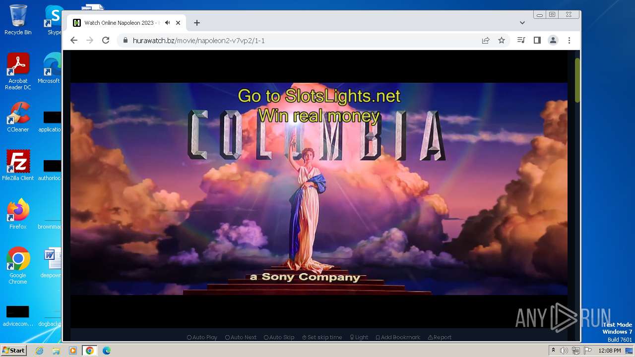
Task: Open Google Chrome desktop shortcut
Action: point(18,266)
